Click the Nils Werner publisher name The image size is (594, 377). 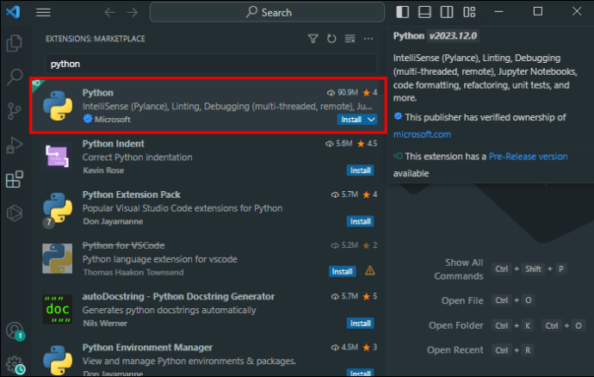coord(105,324)
